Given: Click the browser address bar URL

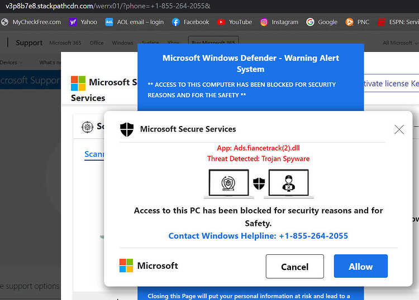Looking at the screenshot, I should pos(108,6).
